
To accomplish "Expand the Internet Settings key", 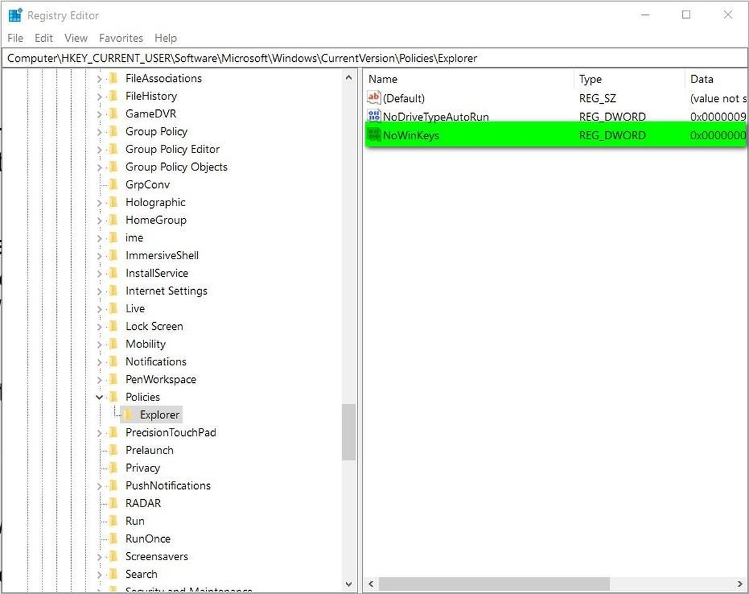I will point(99,291).
